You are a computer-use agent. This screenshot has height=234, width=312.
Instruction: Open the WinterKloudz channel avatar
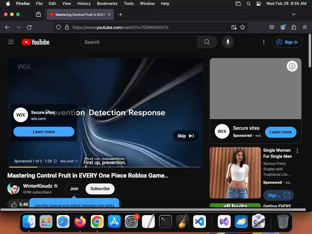[x=13, y=188]
